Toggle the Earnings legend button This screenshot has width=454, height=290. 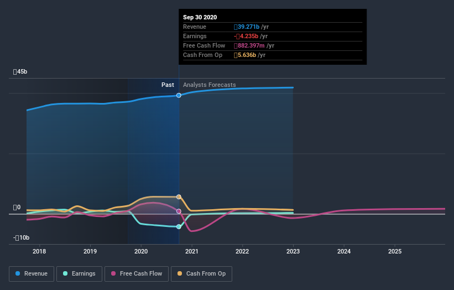pyautogui.click(x=79, y=274)
